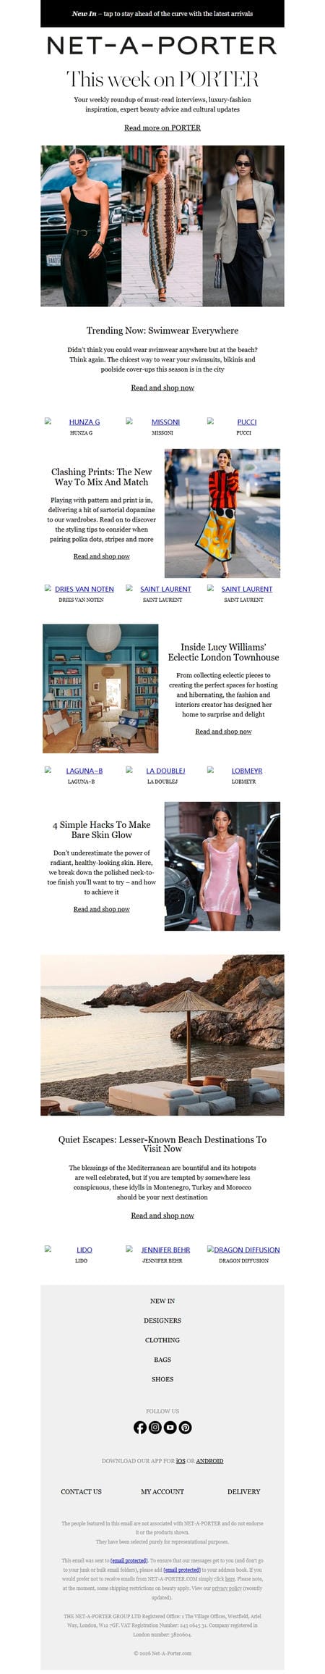Open the Read more on PORTER link
The height and width of the screenshot is (1674, 325).
(x=162, y=127)
